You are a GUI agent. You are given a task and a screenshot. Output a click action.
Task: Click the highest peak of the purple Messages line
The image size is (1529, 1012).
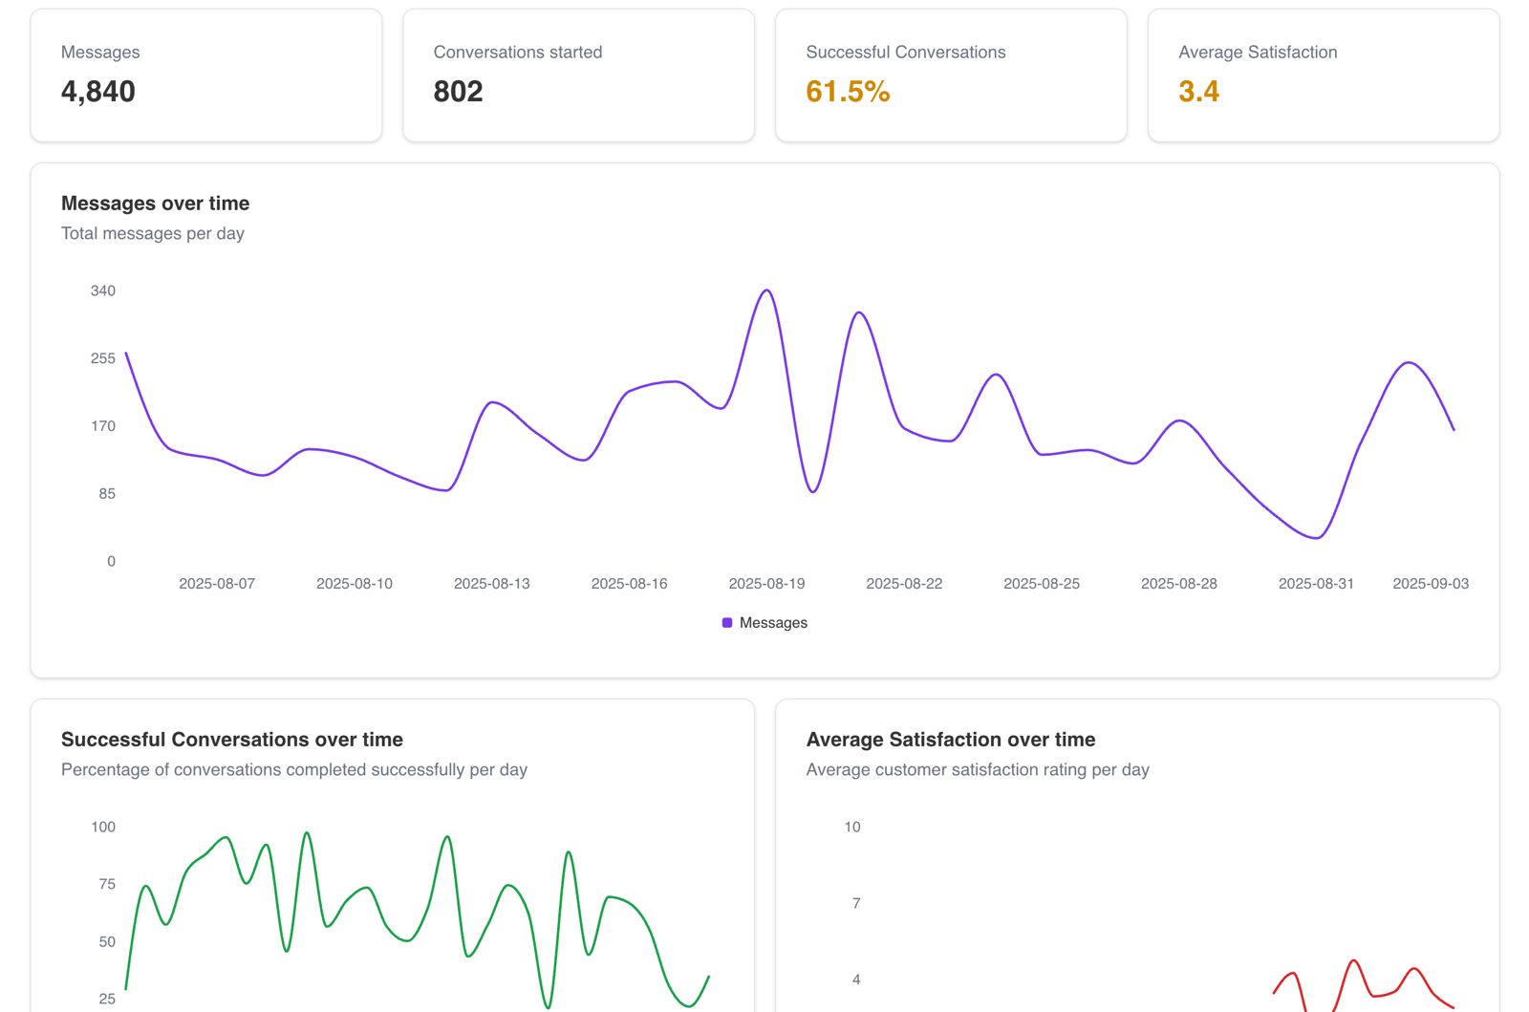(766, 291)
